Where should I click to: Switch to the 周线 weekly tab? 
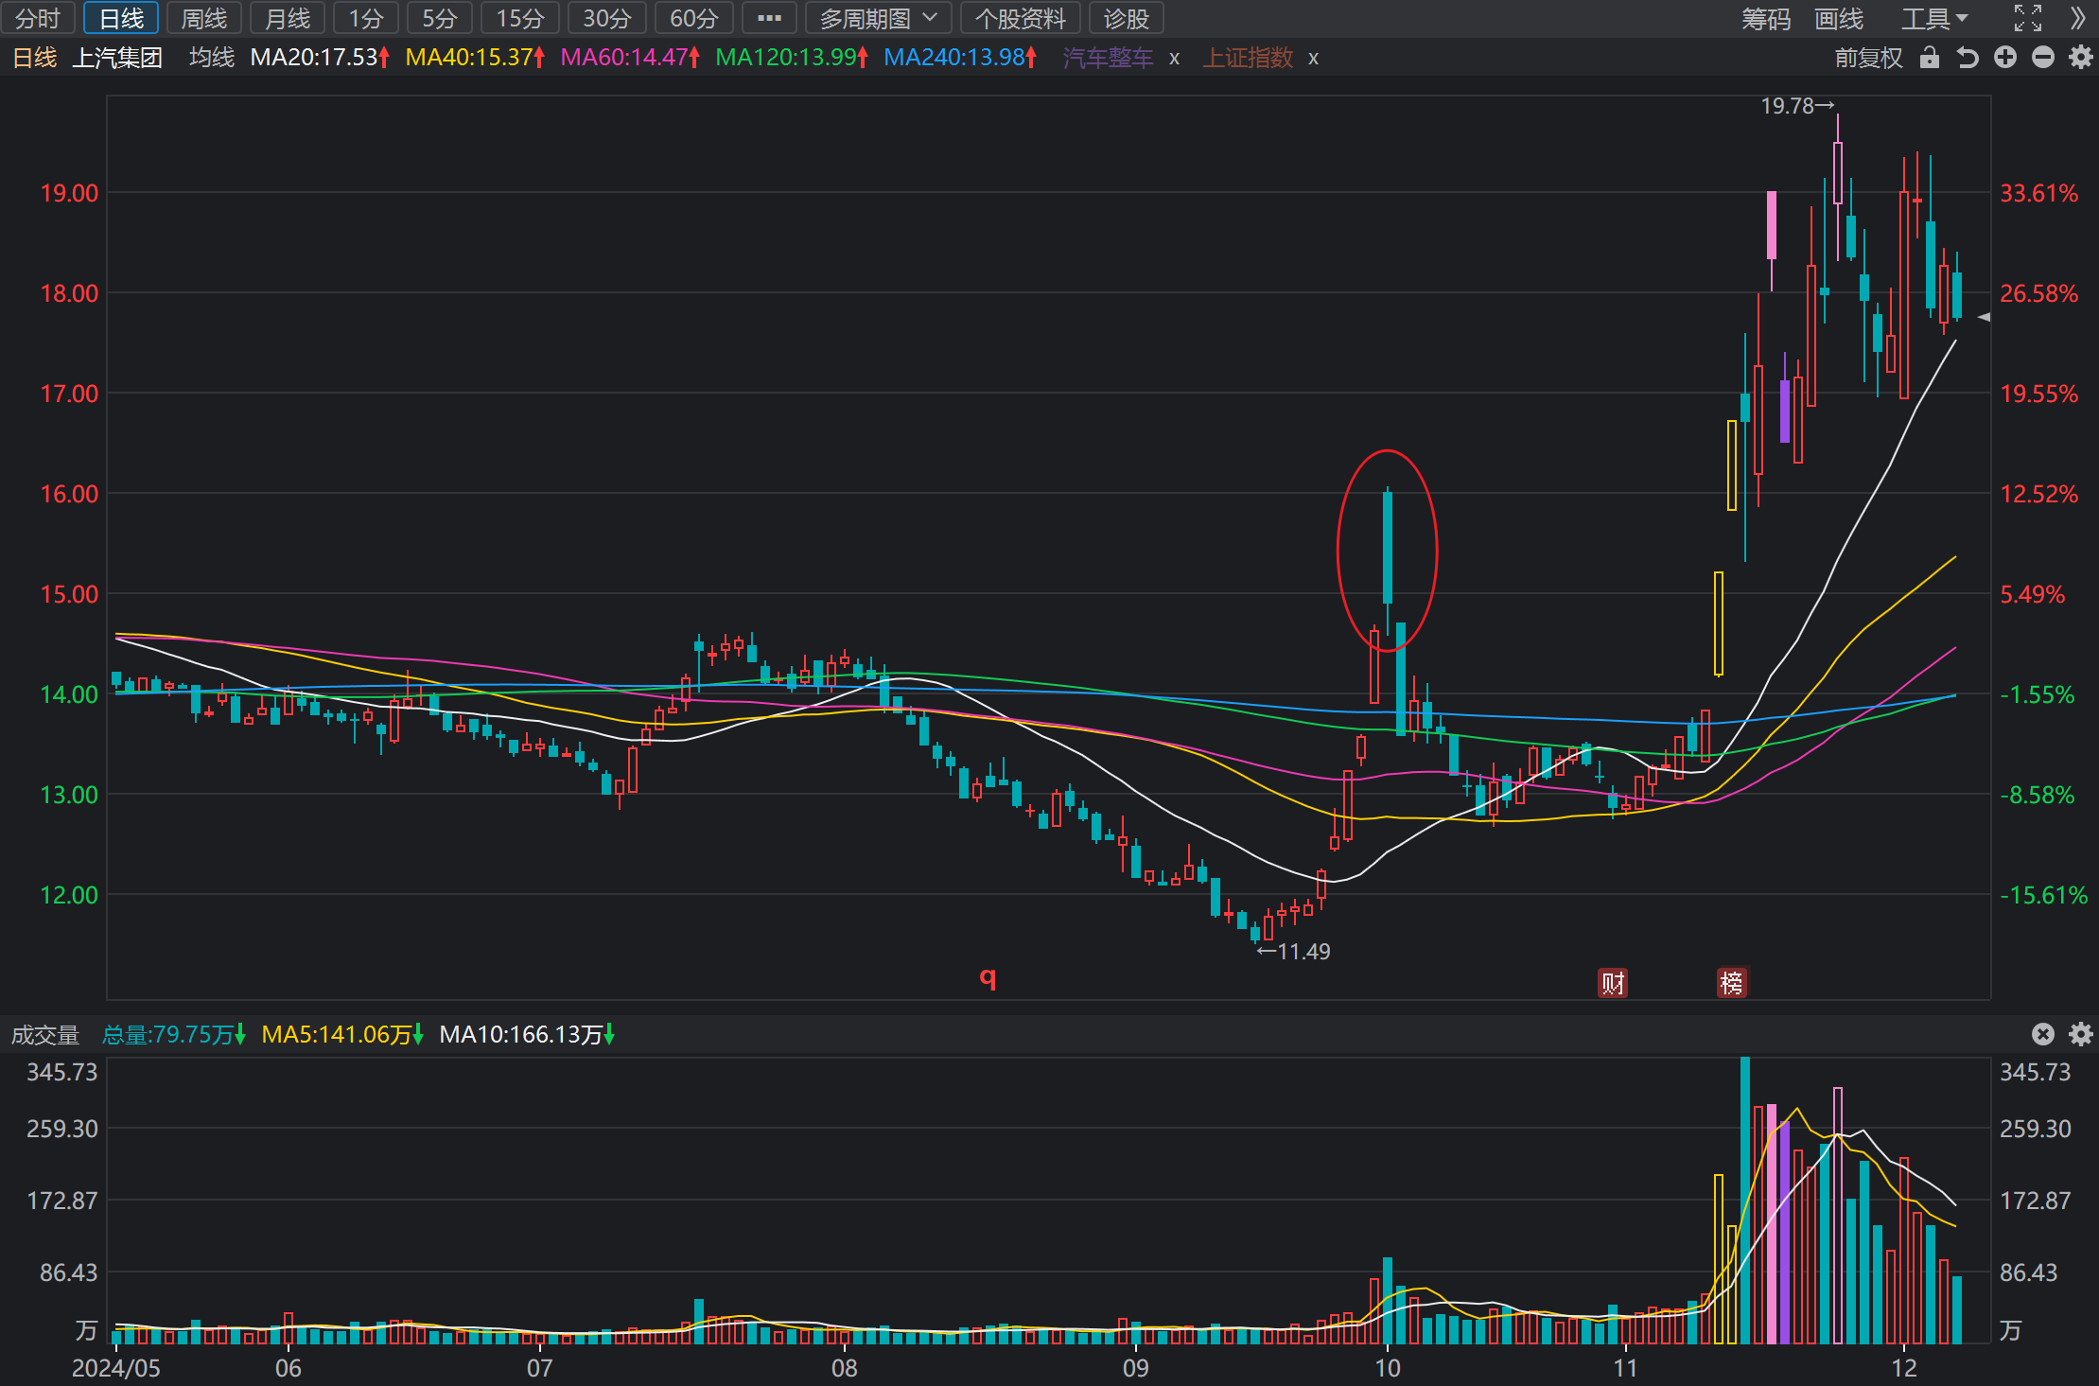tap(204, 18)
